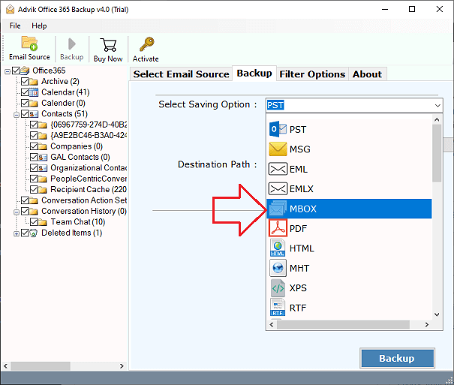Click the PST Outlook icon in list
This screenshot has width=454, height=385.
pyautogui.click(x=278, y=129)
